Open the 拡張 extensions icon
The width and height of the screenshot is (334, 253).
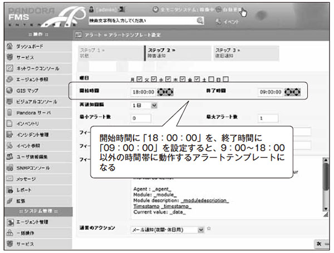(x=9, y=201)
